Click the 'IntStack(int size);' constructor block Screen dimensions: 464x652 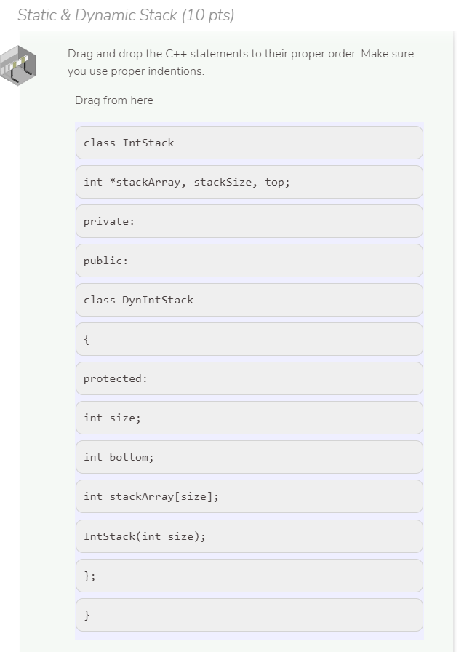[249, 536]
